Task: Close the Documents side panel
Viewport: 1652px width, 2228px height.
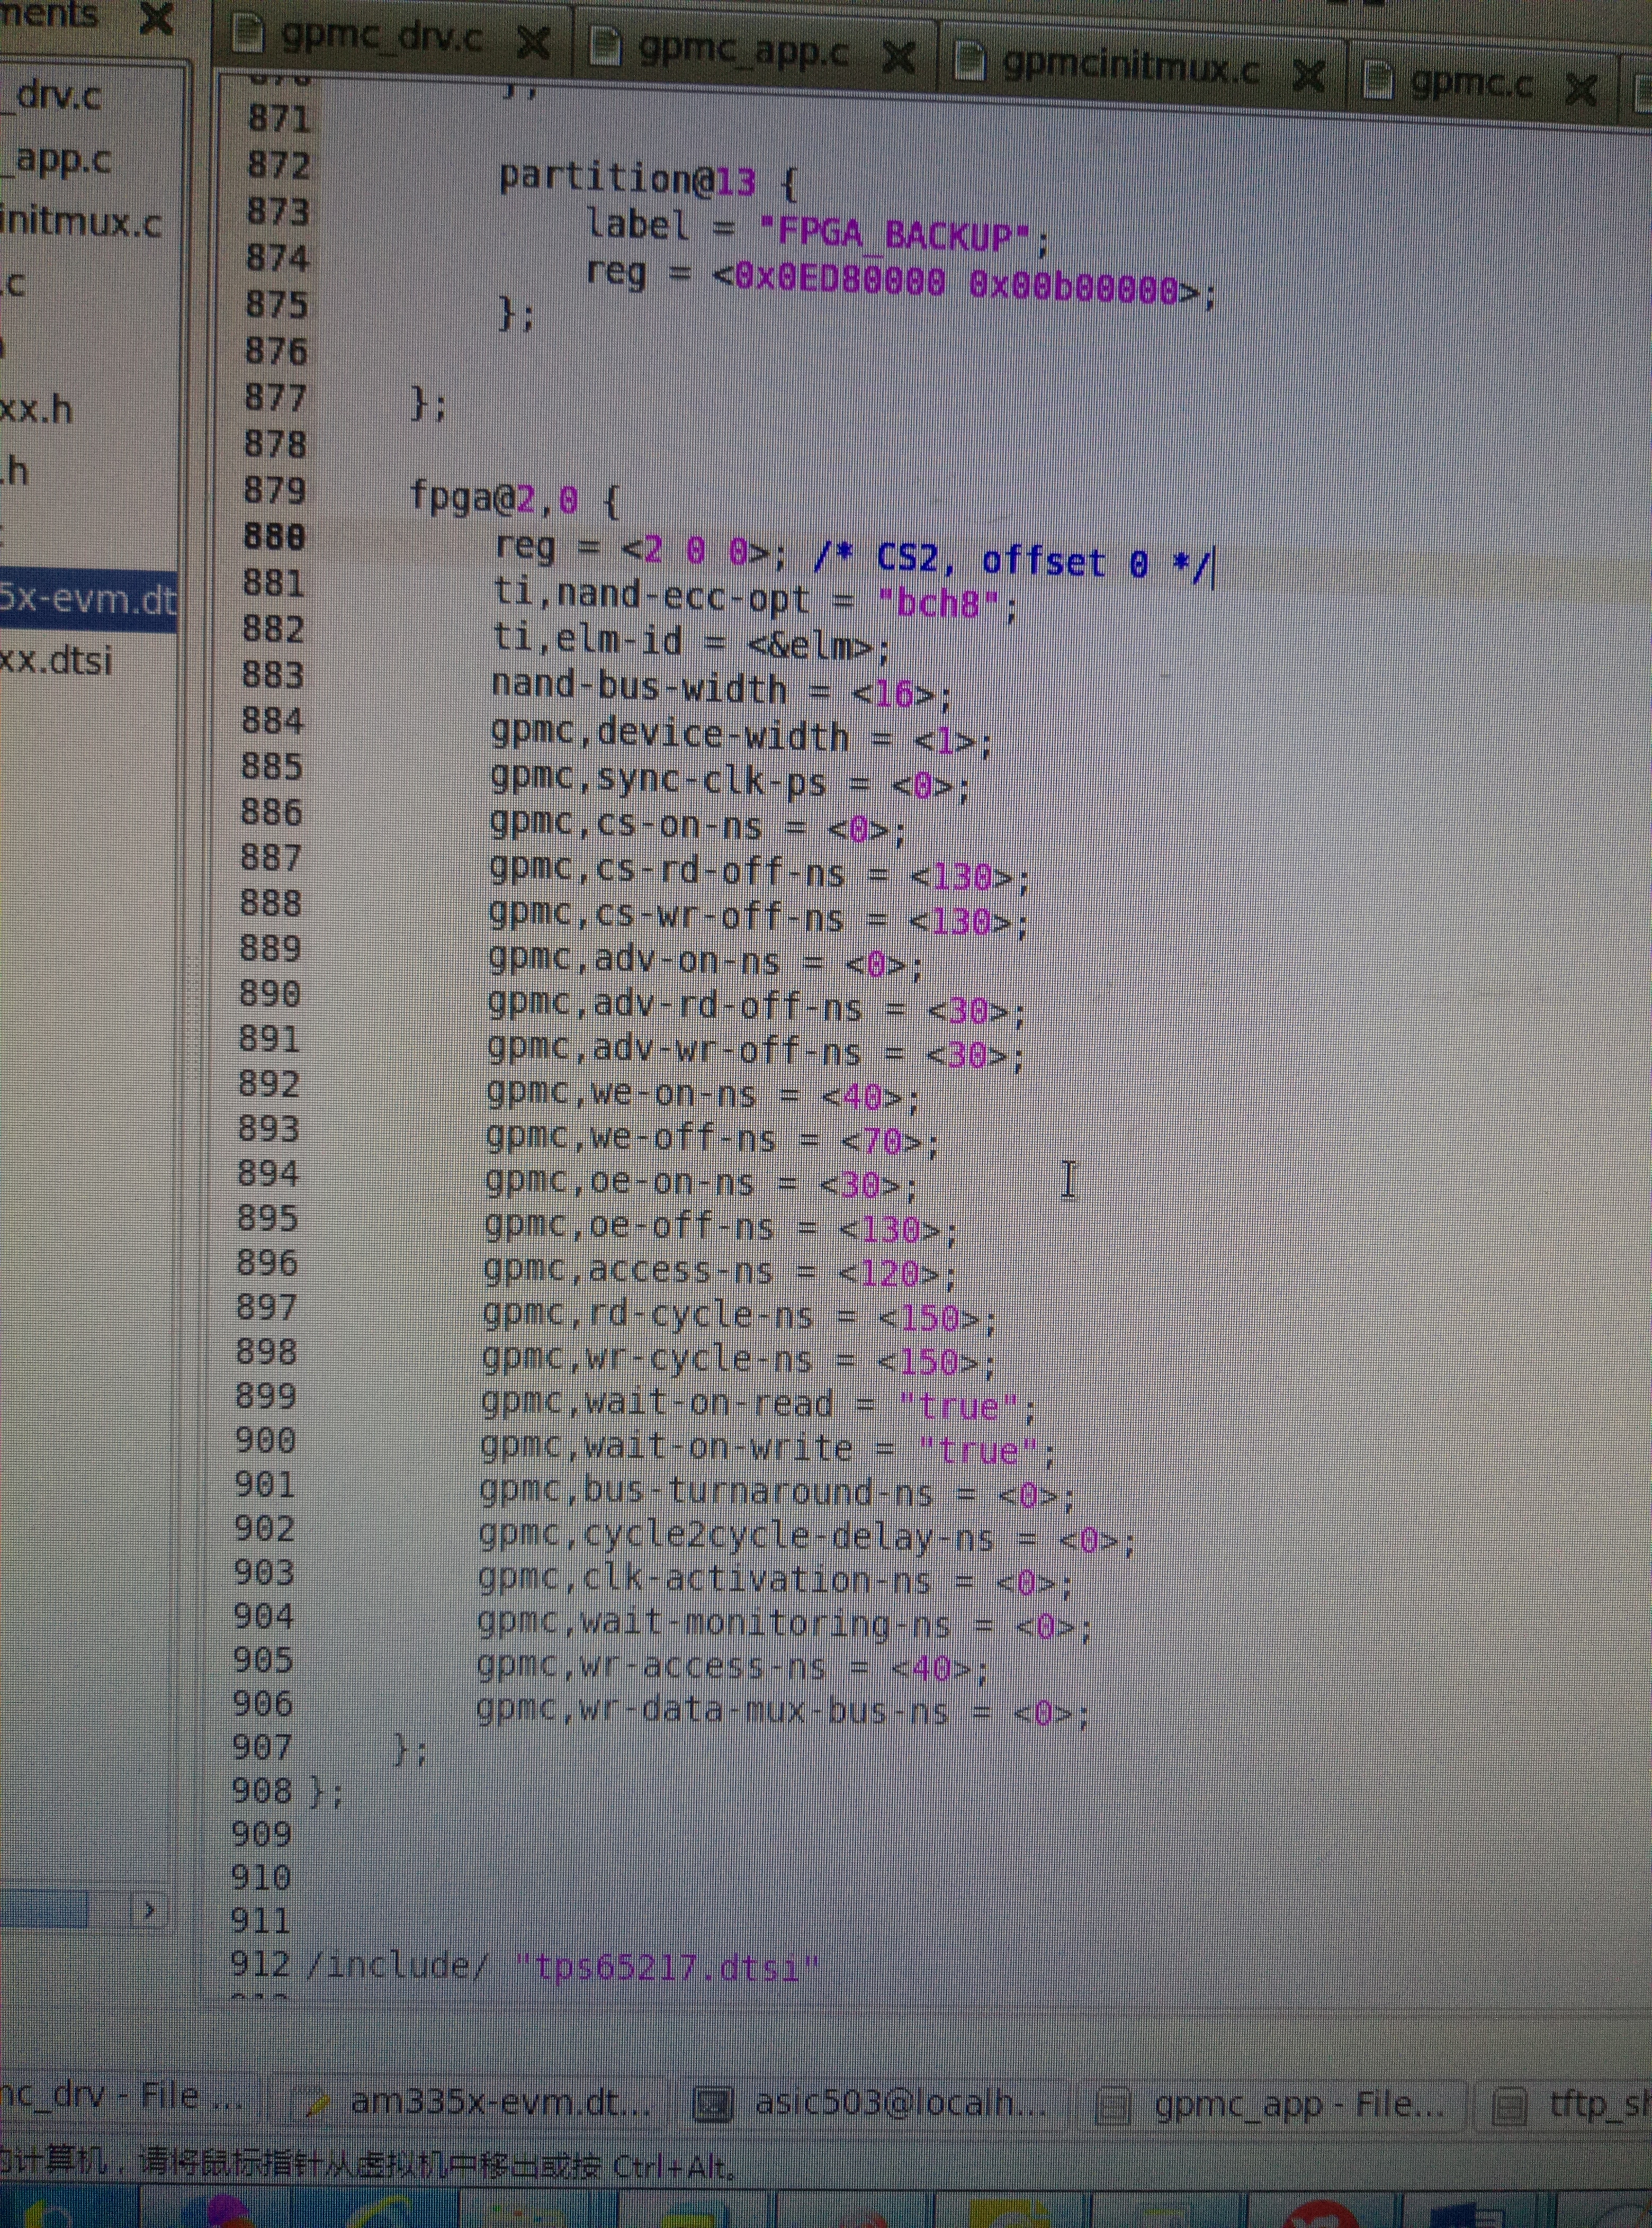Action: point(156,17)
